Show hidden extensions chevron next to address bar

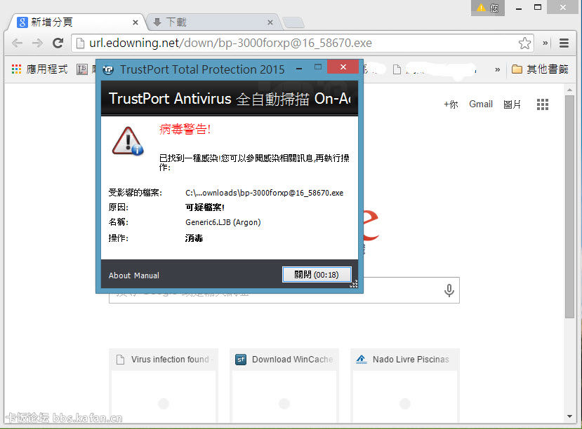click(x=545, y=43)
